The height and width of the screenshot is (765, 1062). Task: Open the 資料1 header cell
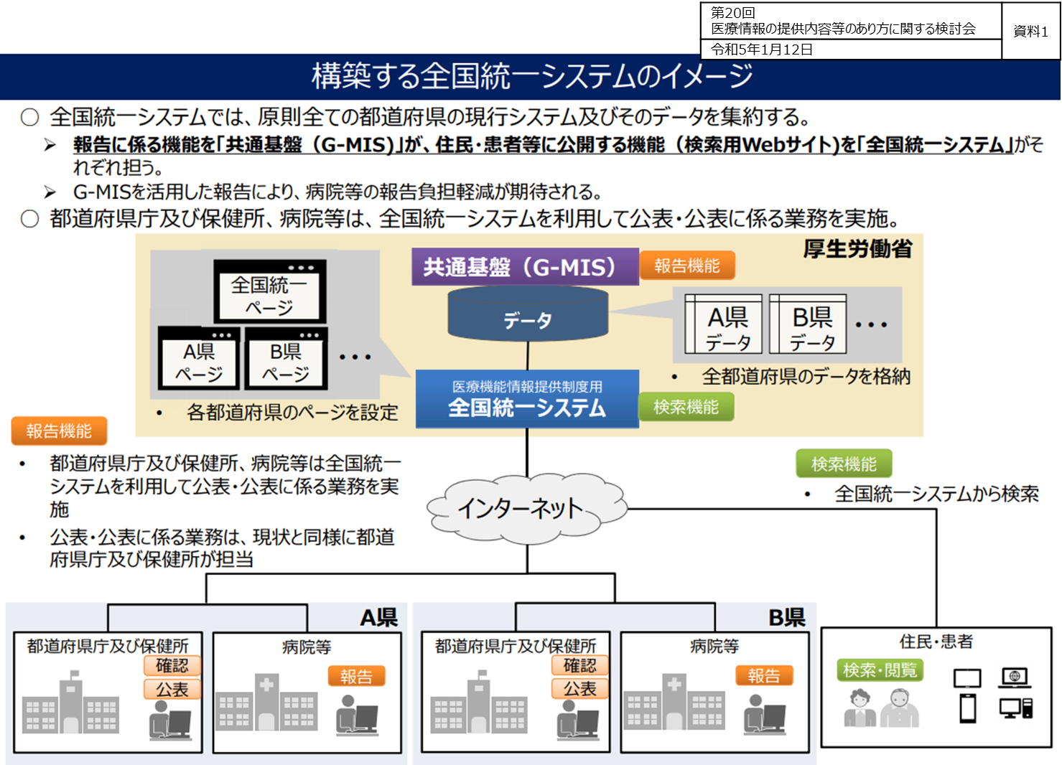[x=1030, y=30]
